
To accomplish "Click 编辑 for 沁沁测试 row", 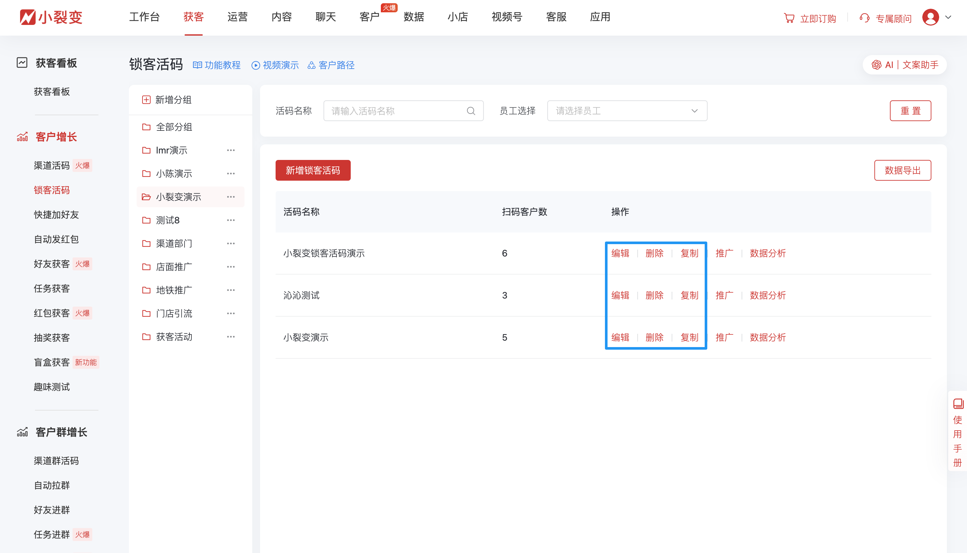I will [620, 295].
